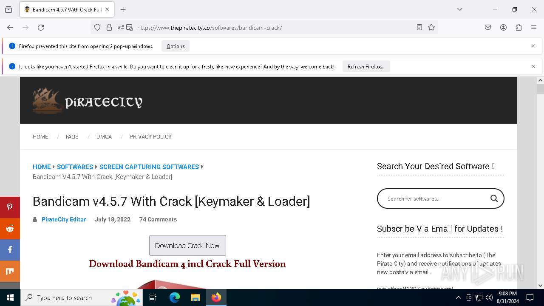
Task: Open Task View on taskbar
Action: click(x=153, y=297)
